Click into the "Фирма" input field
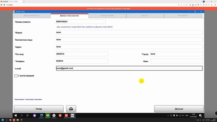217x122 pixels. [129, 33]
